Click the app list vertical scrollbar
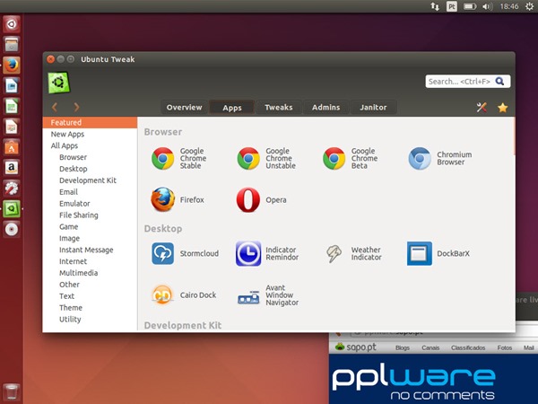Screen dimensions: 538x404 [x=514, y=136]
